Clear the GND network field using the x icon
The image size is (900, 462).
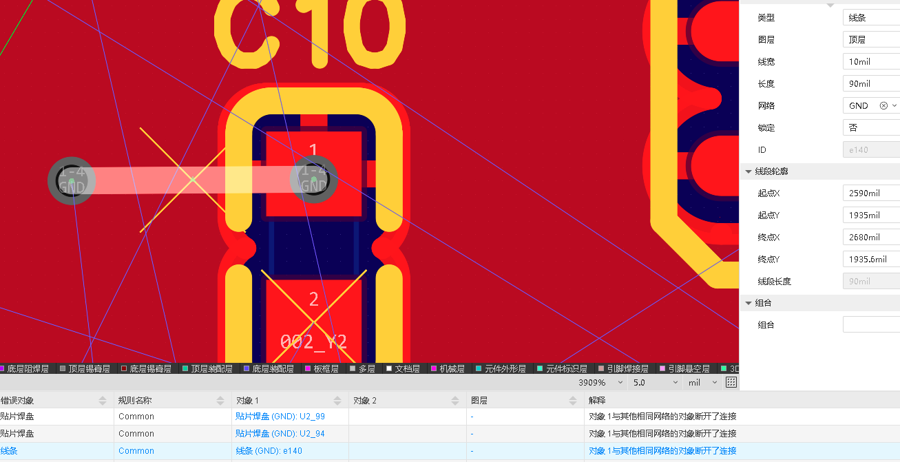[883, 106]
